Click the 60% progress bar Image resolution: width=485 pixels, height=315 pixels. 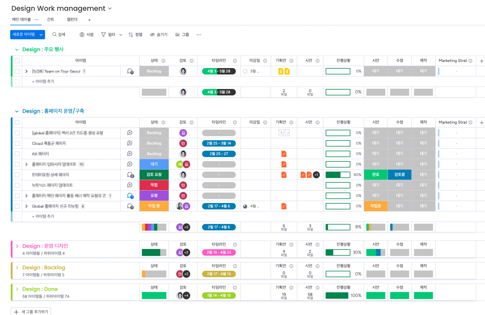[338, 175]
